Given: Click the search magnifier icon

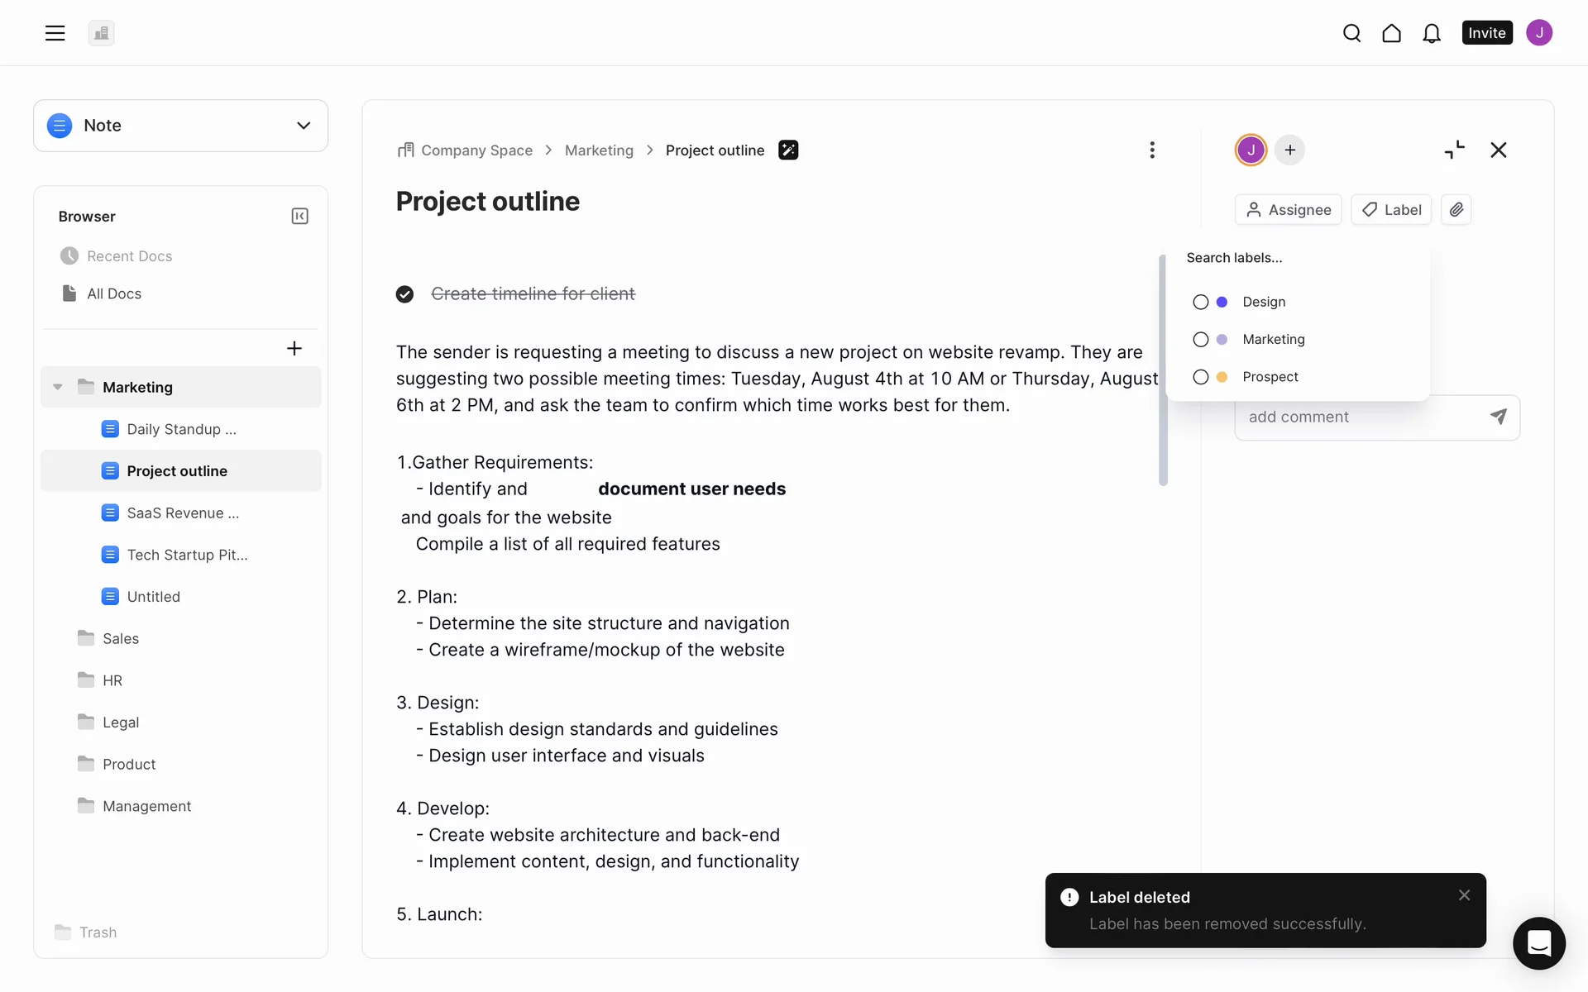Looking at the screenshot, I should [x=1351, y=33].
